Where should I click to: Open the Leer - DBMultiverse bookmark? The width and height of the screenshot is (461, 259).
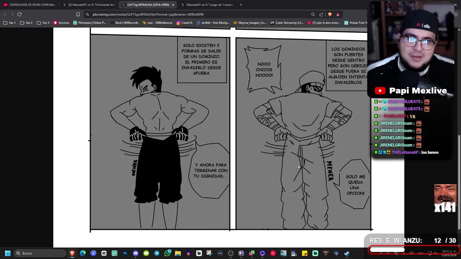[157, 23]
